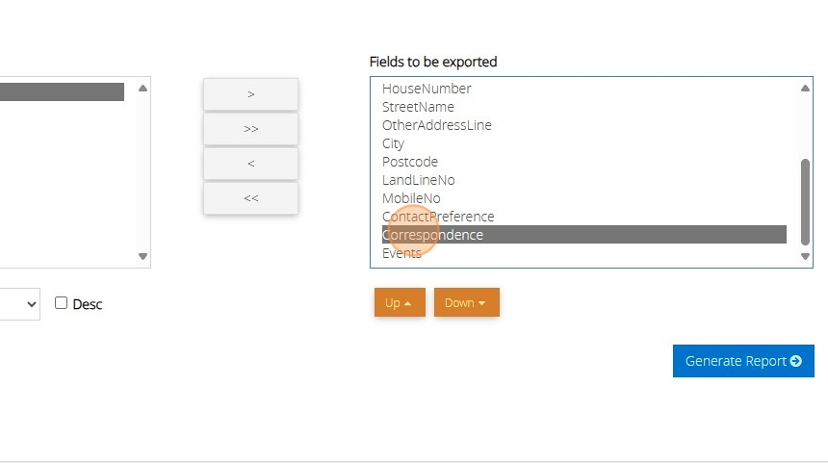Click the move-all-right double arrow button

(x=250, y=129)
